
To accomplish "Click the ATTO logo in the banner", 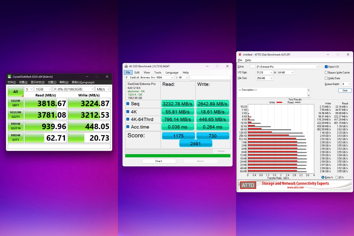I will 248,185.
